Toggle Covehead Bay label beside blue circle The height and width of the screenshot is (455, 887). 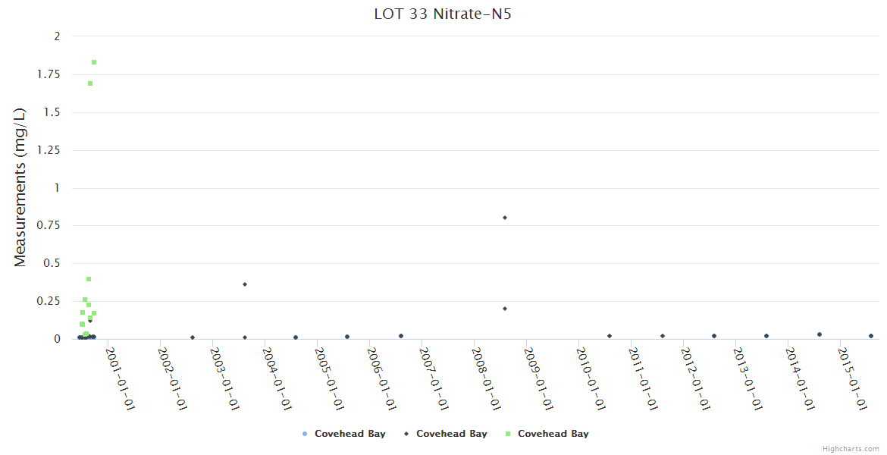pyautogui.click(x=349, y=434)
